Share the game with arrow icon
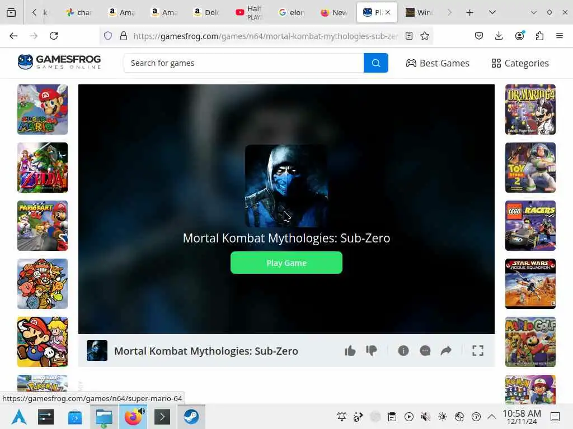This screenshot has width=573, height=429. (446, 351)
